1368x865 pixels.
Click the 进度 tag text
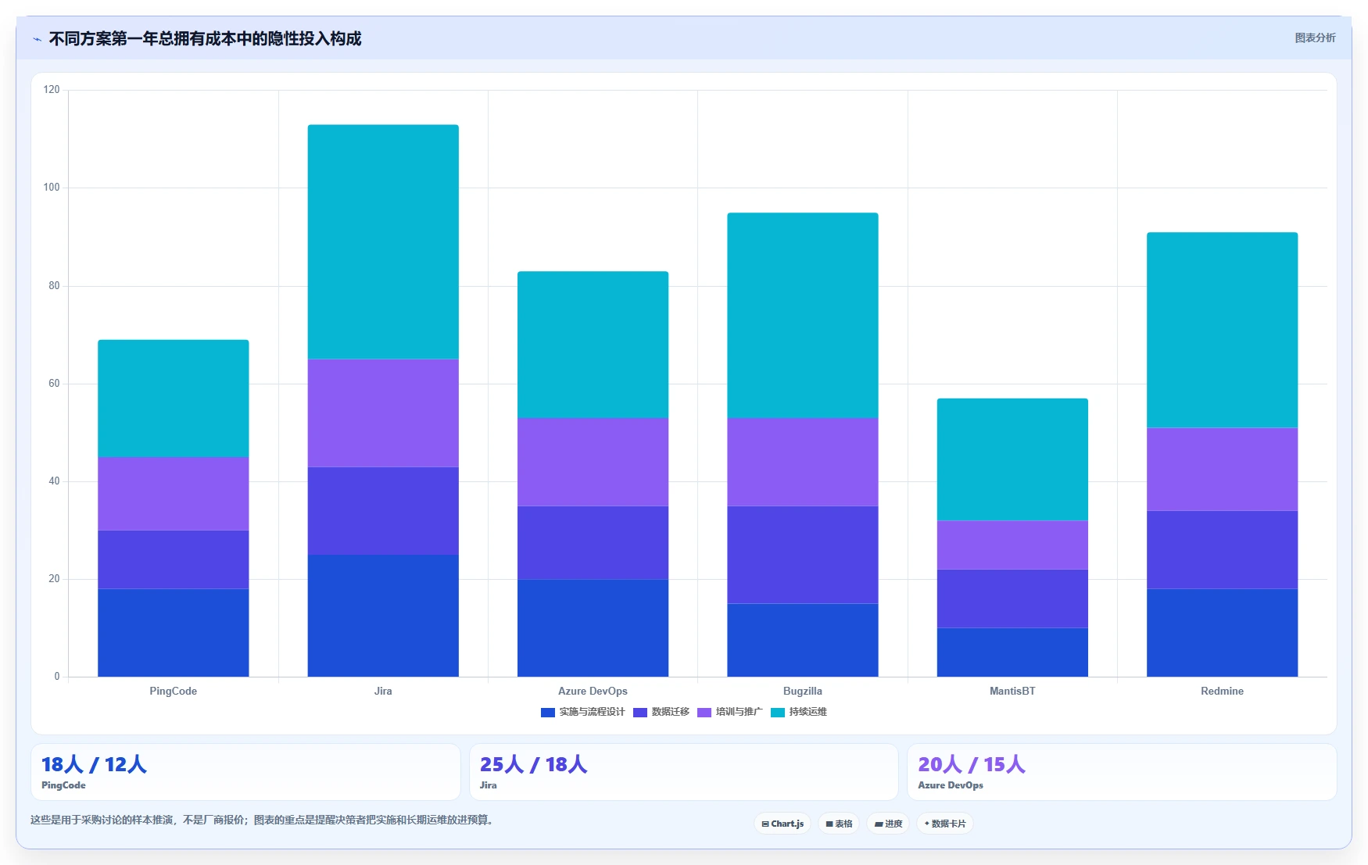893,824
